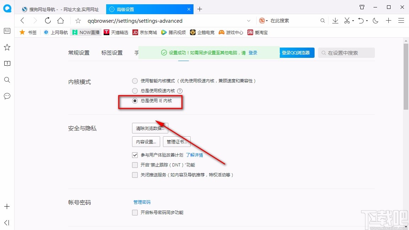Screen dimensions: 409x230
Task: Open the messages bubble icon in sidebar
Action: pyautogui.click(x=7, y=96)
